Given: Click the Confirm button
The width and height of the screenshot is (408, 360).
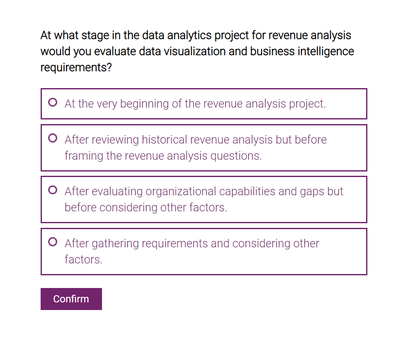Looking at the screenshot, I should [71, 299].
